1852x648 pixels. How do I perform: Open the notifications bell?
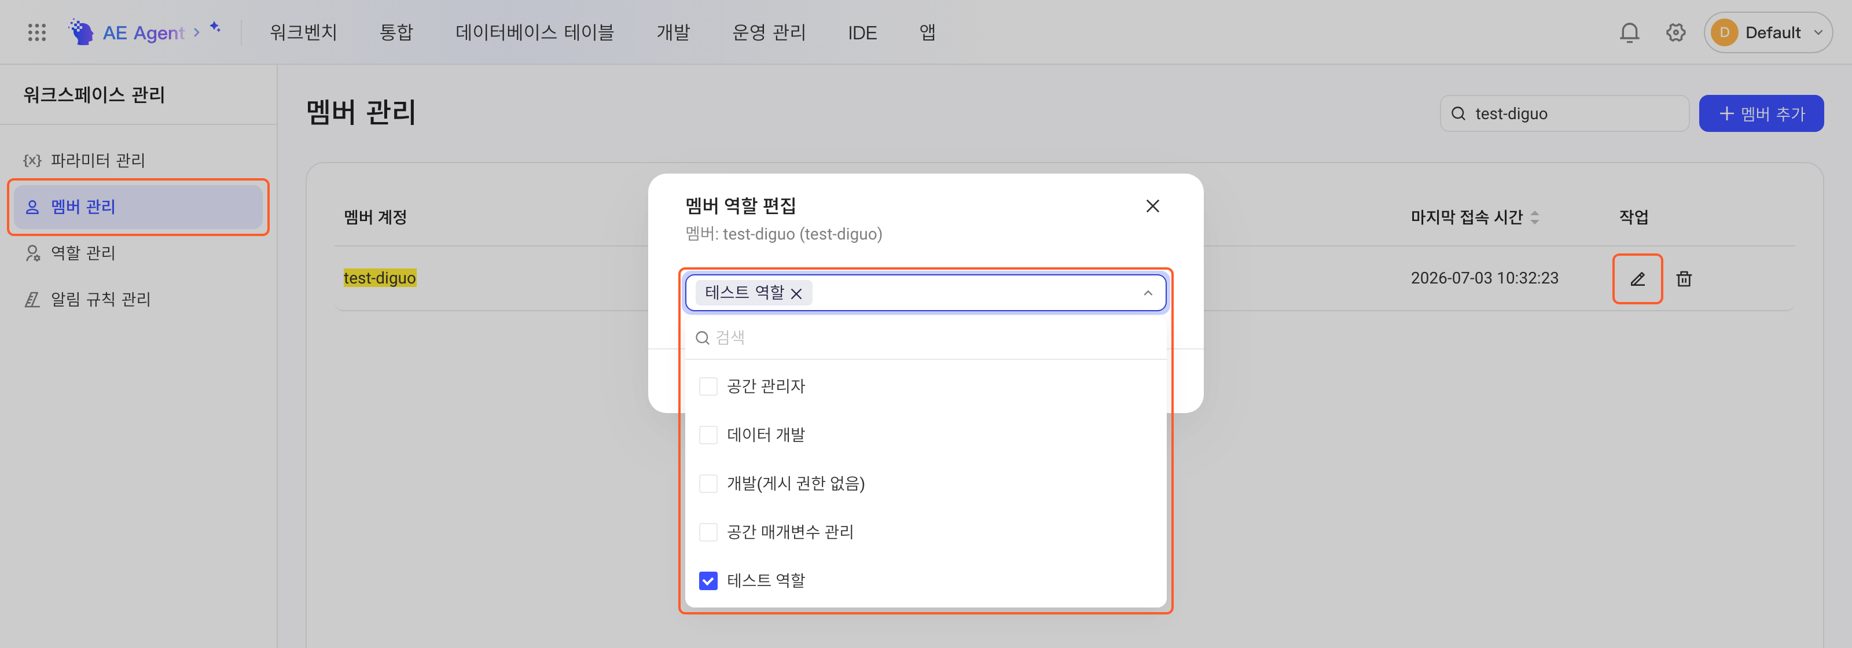click(x=1629, y=32)
